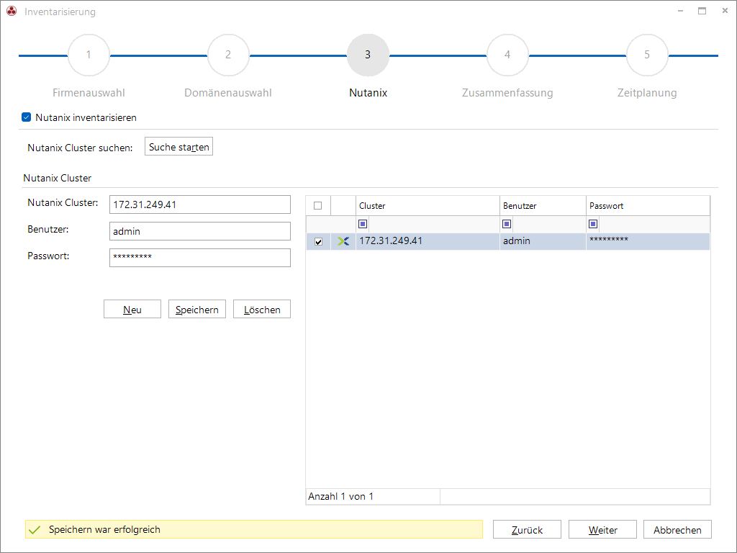Screen dimensions: 737x553
Task: Uncheck the 172.31.249.41 row checkbox
Action: coord(318,242)
